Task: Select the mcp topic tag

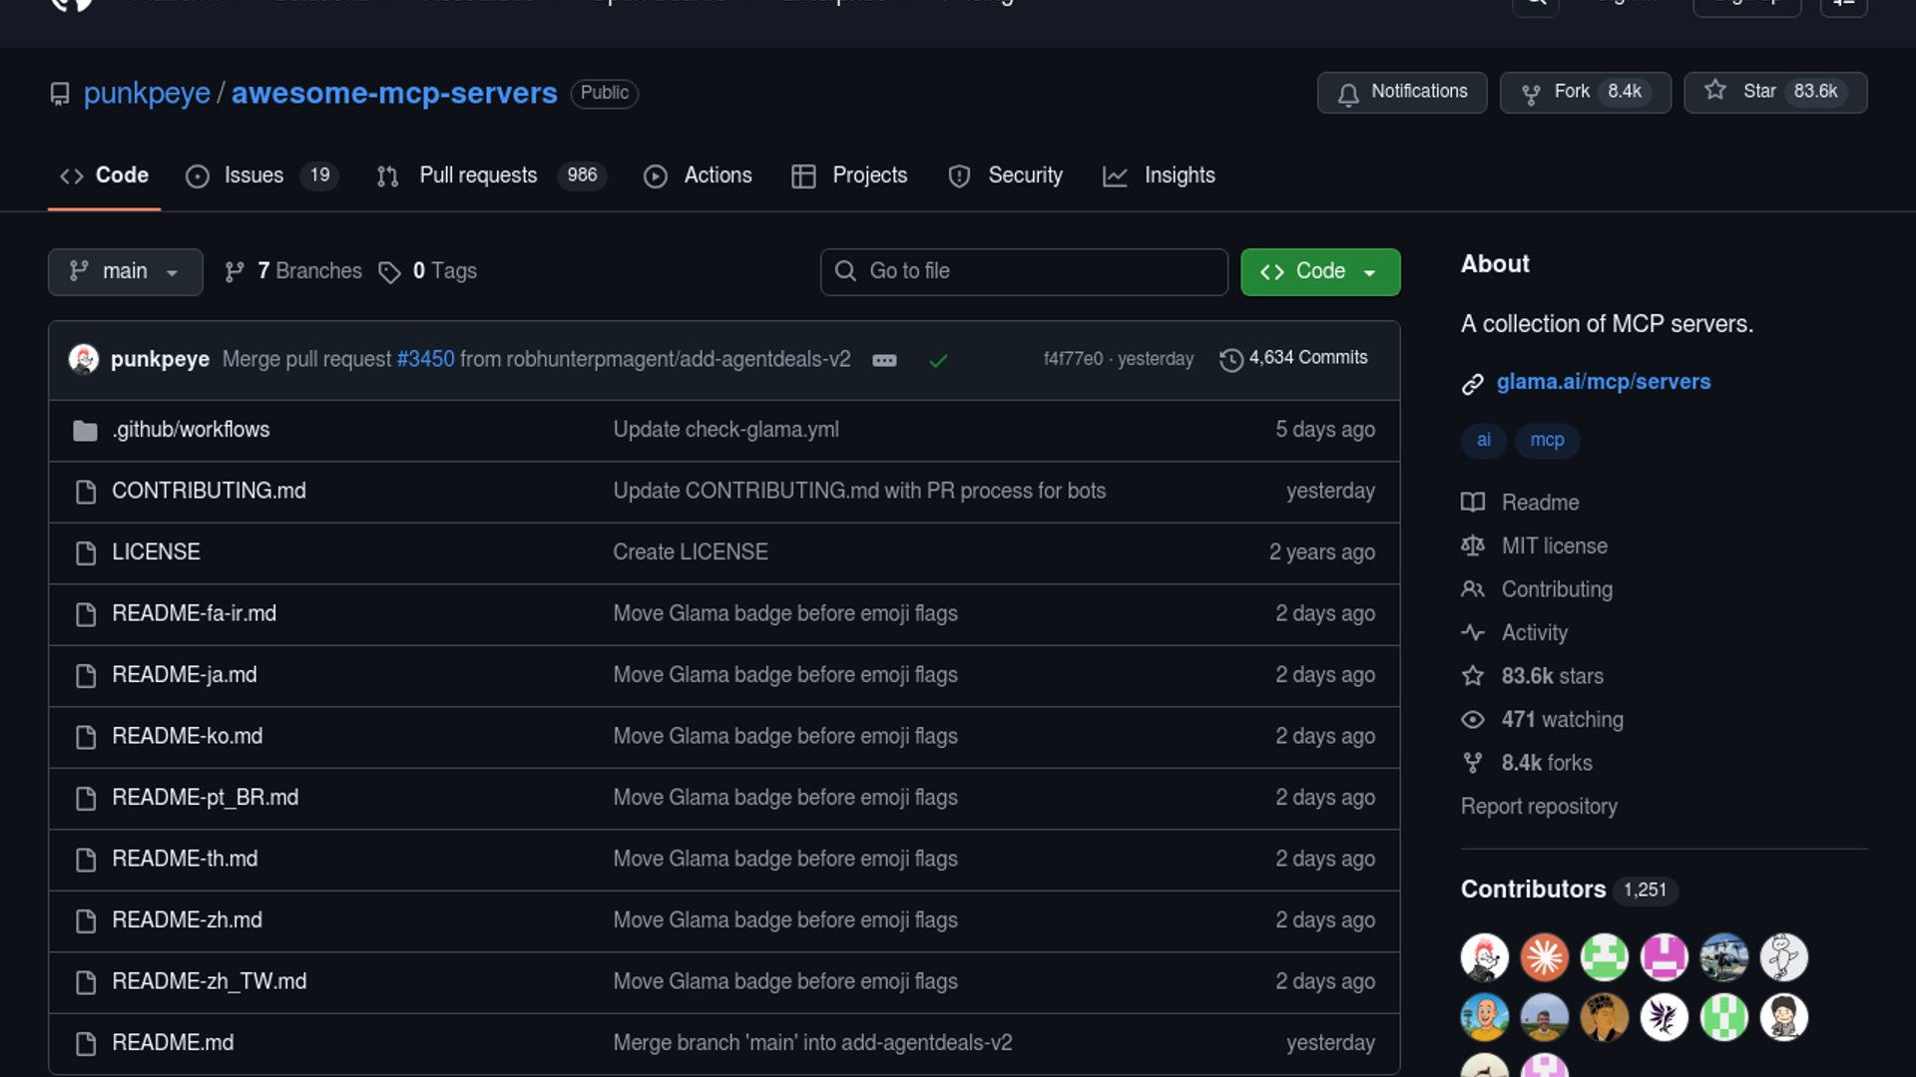Action: 1547,440
